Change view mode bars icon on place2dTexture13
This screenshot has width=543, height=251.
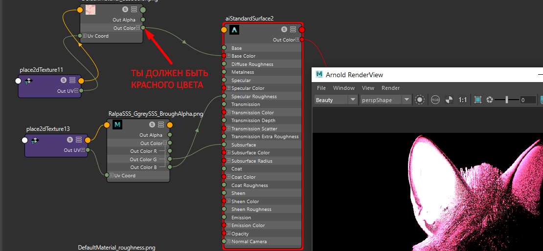pos(79,140)
